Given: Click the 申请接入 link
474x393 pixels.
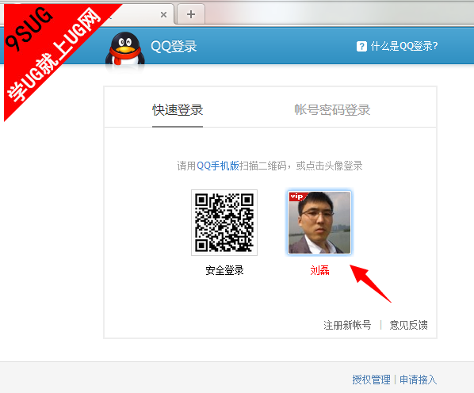Looking at the screenshot, I should click(418, 380).
